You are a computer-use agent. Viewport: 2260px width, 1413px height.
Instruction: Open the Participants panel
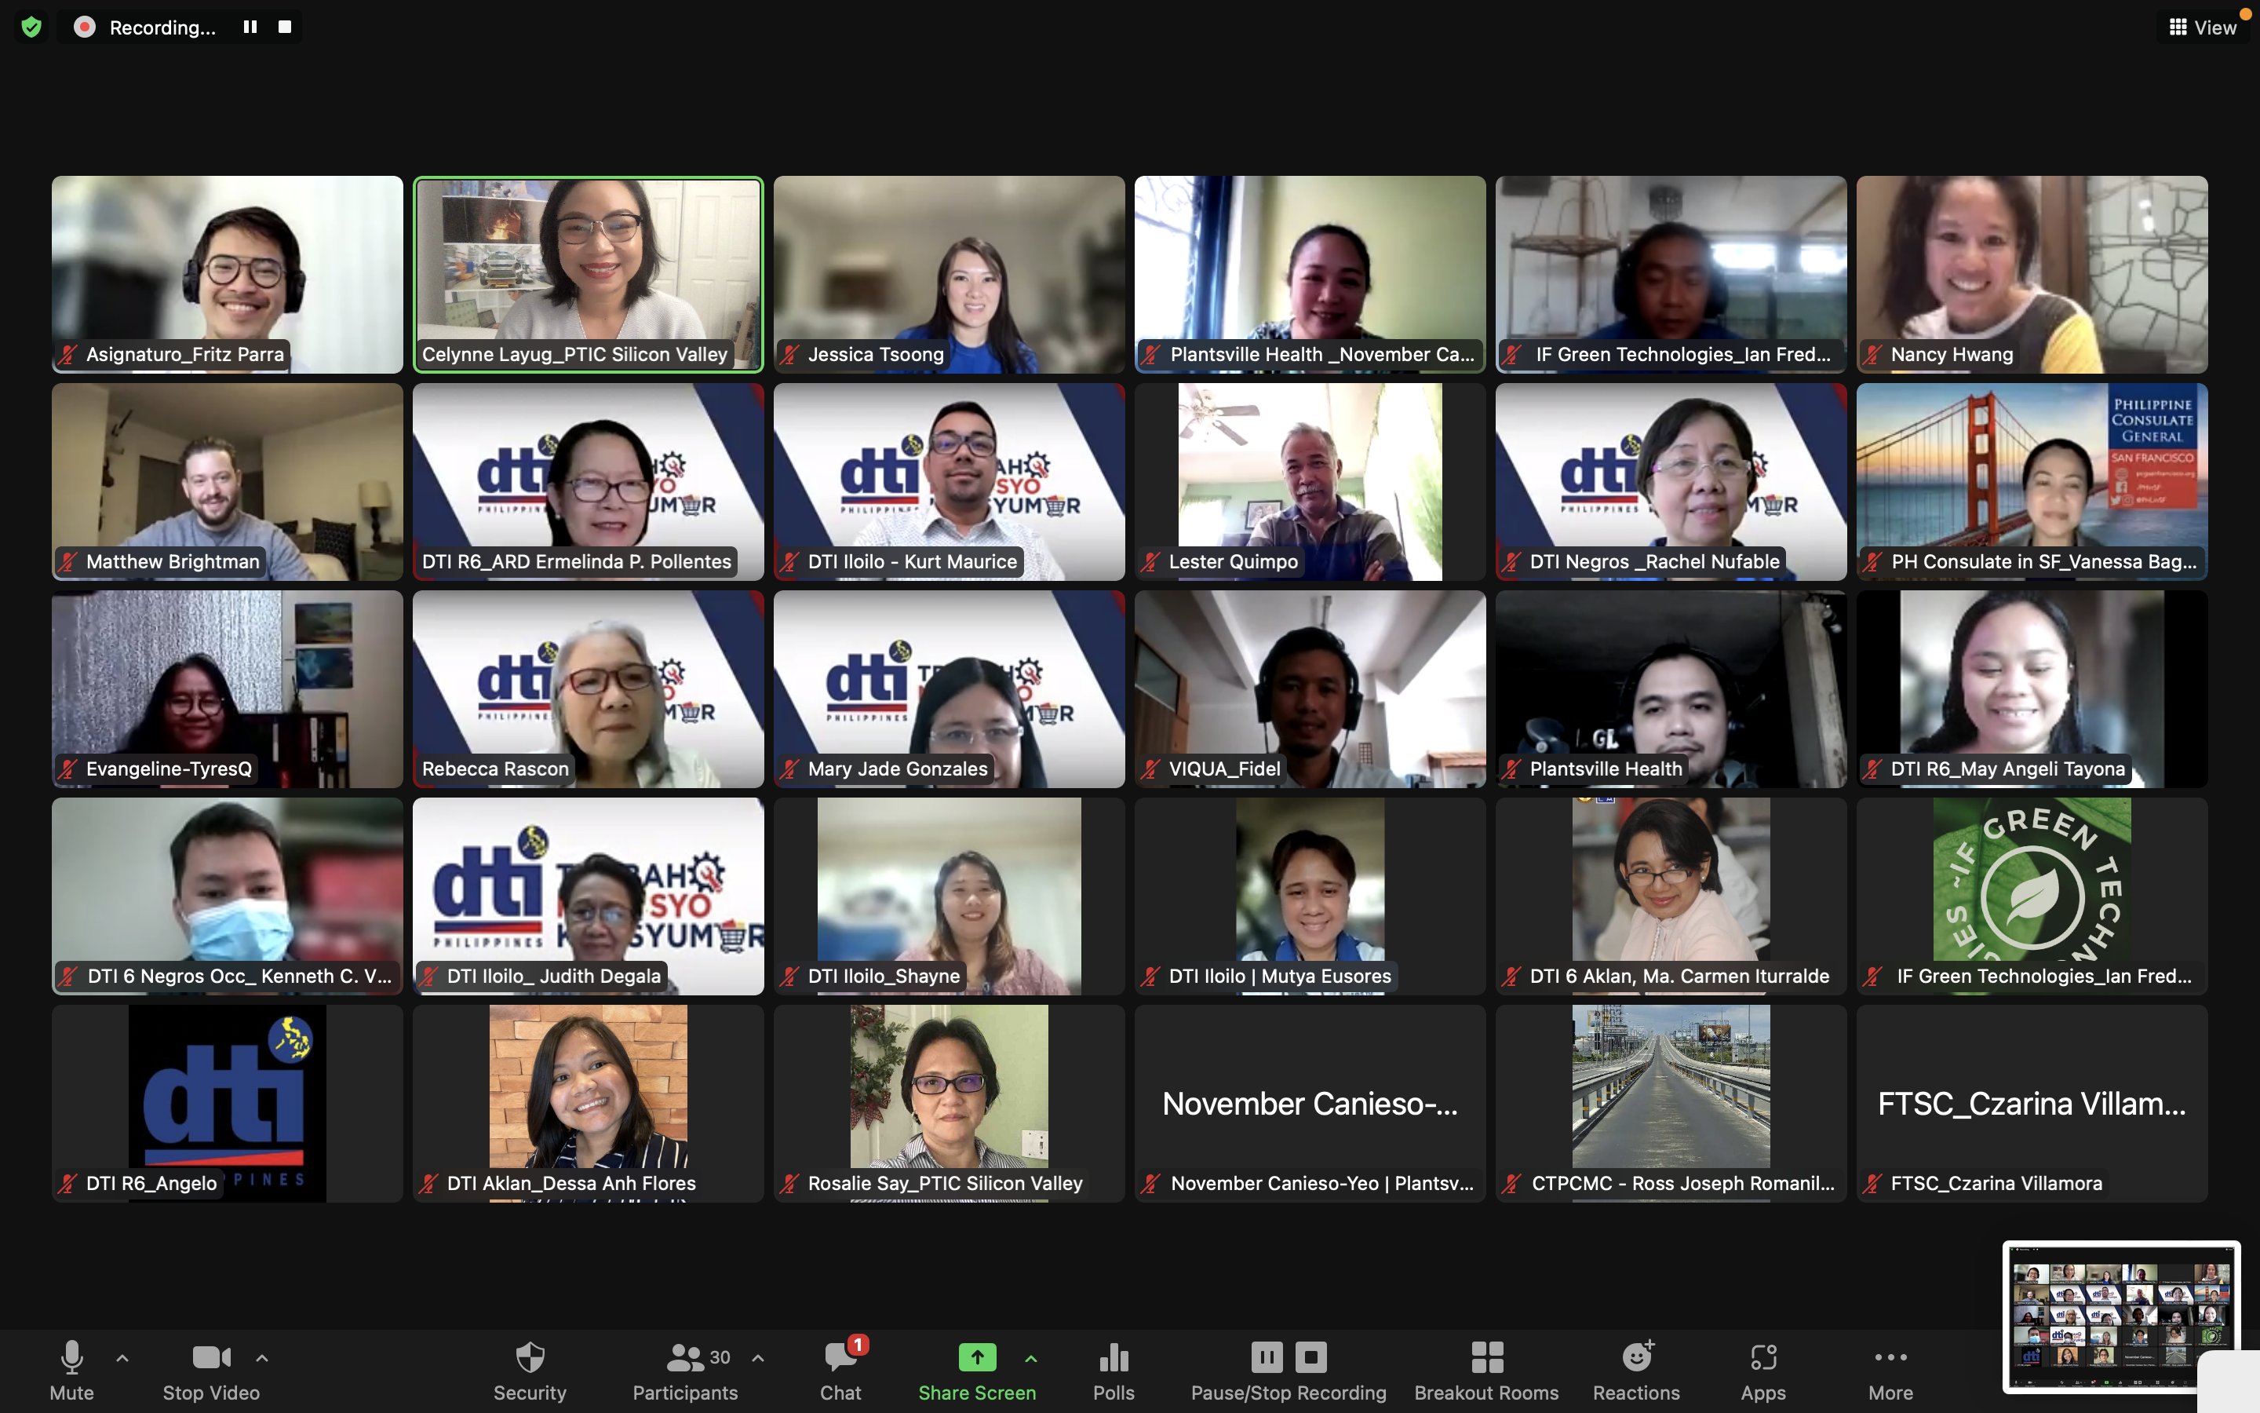686,1358
